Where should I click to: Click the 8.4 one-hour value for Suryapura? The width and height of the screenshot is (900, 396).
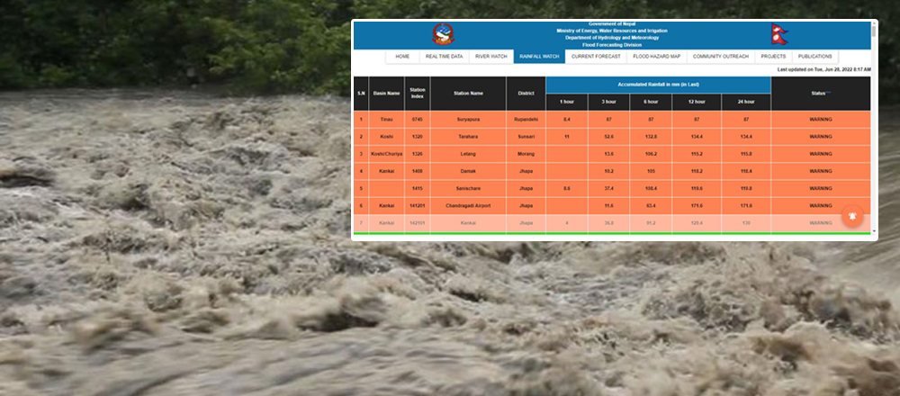pos(566,120)
